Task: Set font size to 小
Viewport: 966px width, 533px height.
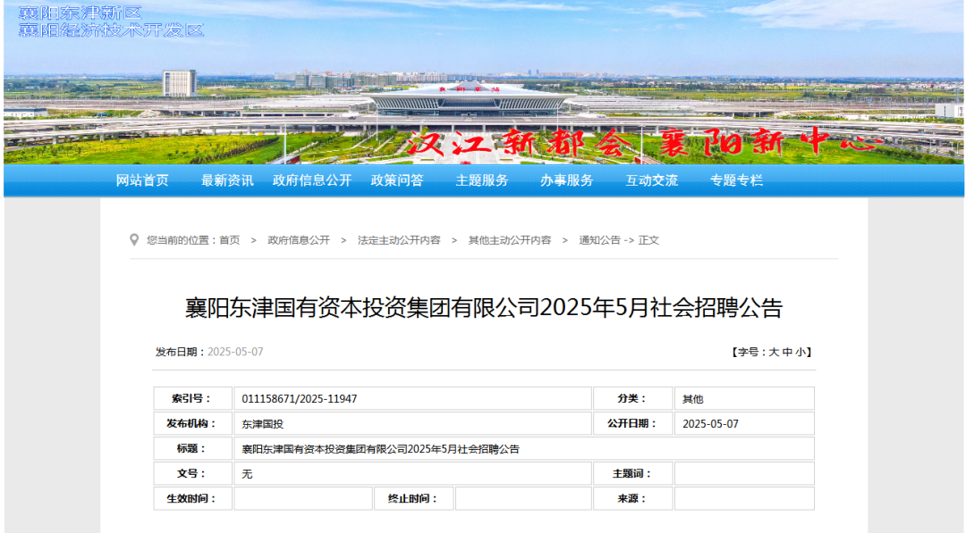Action: point(801,353)
